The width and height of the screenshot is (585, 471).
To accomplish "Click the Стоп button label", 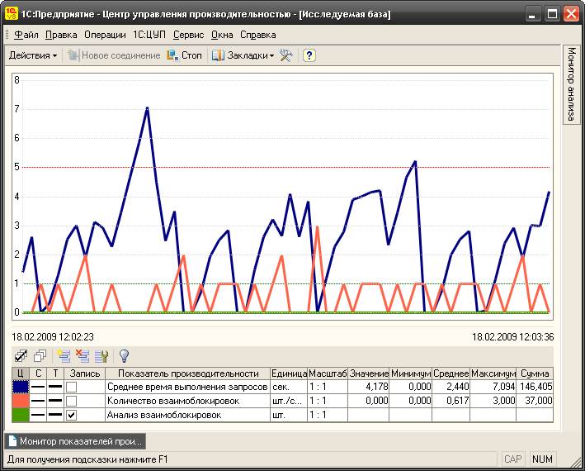I will [x=191, y=55].
